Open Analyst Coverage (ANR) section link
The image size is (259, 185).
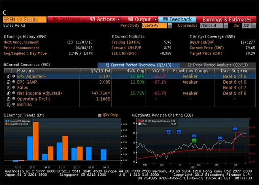pos(211,36)
